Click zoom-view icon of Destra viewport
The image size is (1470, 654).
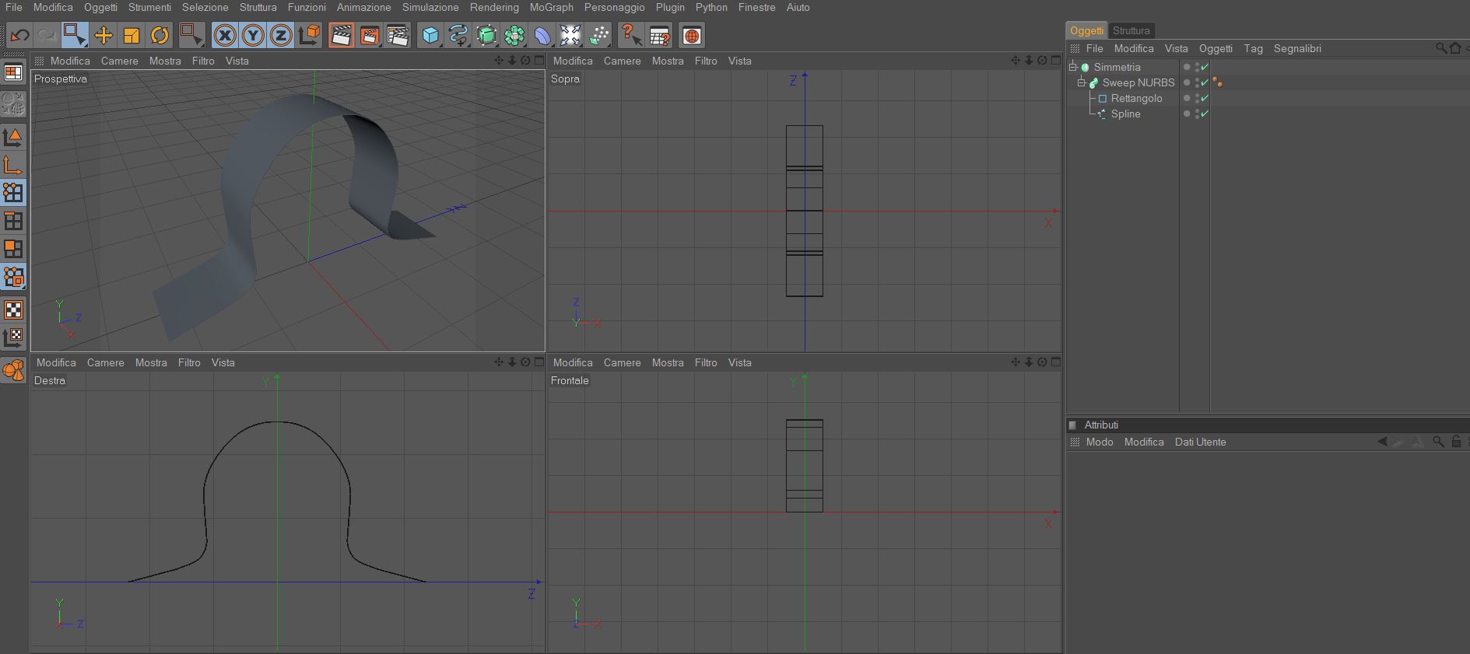click(x=512, y=362)
